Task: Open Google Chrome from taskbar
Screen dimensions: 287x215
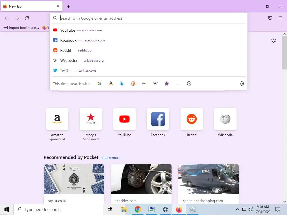Action: [138, 209]
